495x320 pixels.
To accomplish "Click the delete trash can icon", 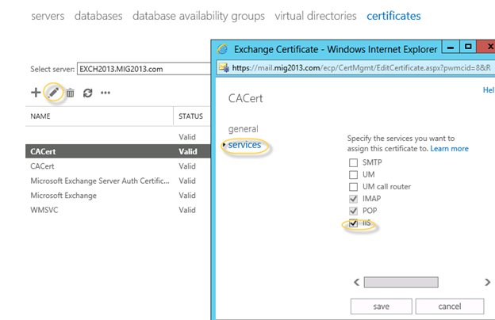I will tap(70, 93).
